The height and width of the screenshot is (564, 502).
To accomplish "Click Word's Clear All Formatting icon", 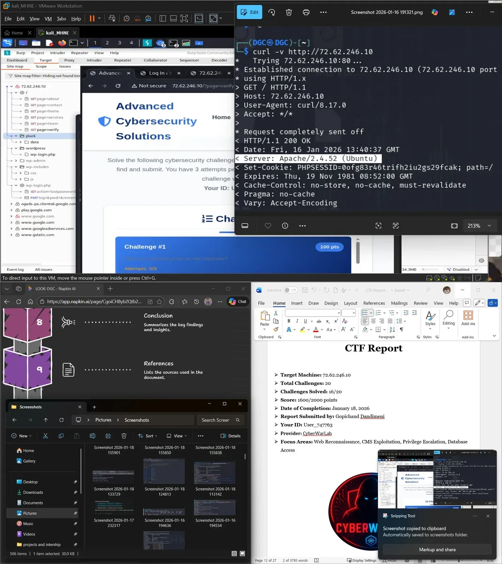I will coord(345,321).
